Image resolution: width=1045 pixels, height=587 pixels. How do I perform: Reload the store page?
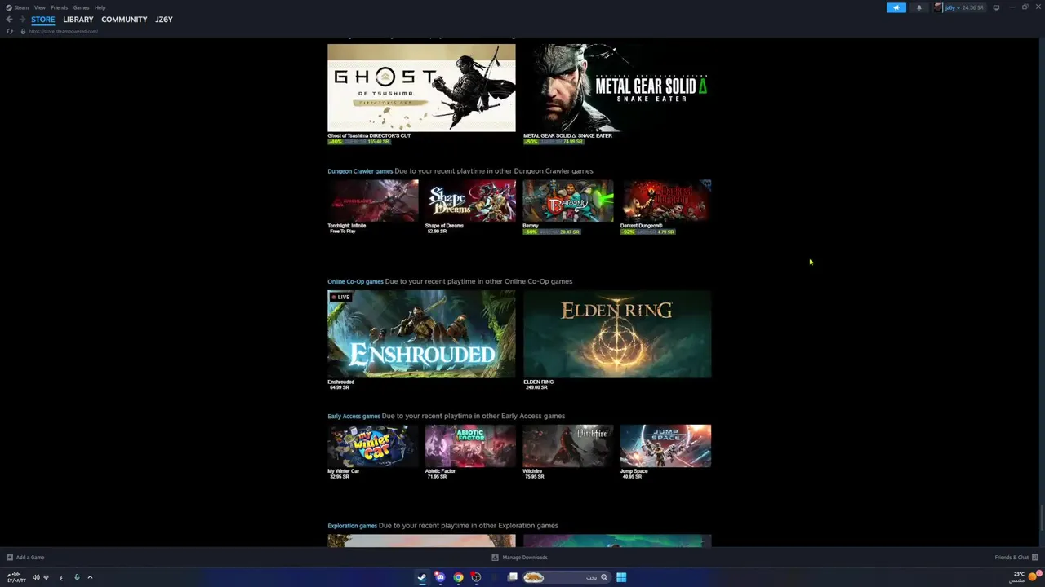pos(10,31)
